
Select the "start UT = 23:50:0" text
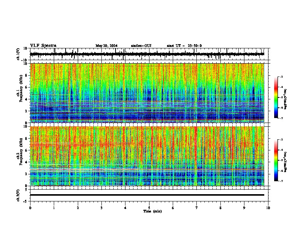184,46
